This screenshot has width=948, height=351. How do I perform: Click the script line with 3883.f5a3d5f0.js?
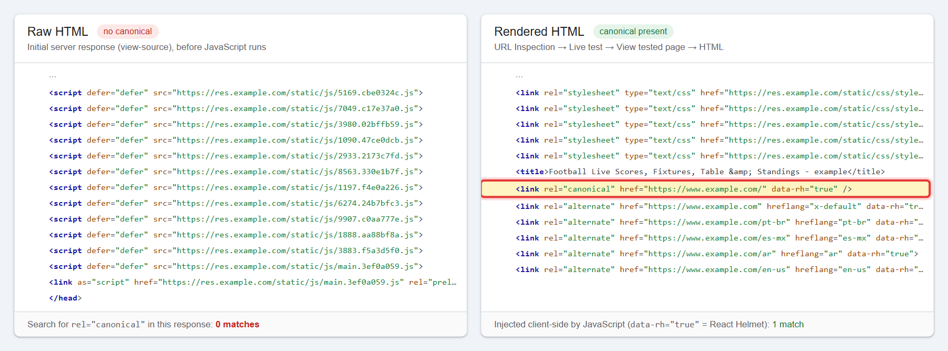click(236, 250)
